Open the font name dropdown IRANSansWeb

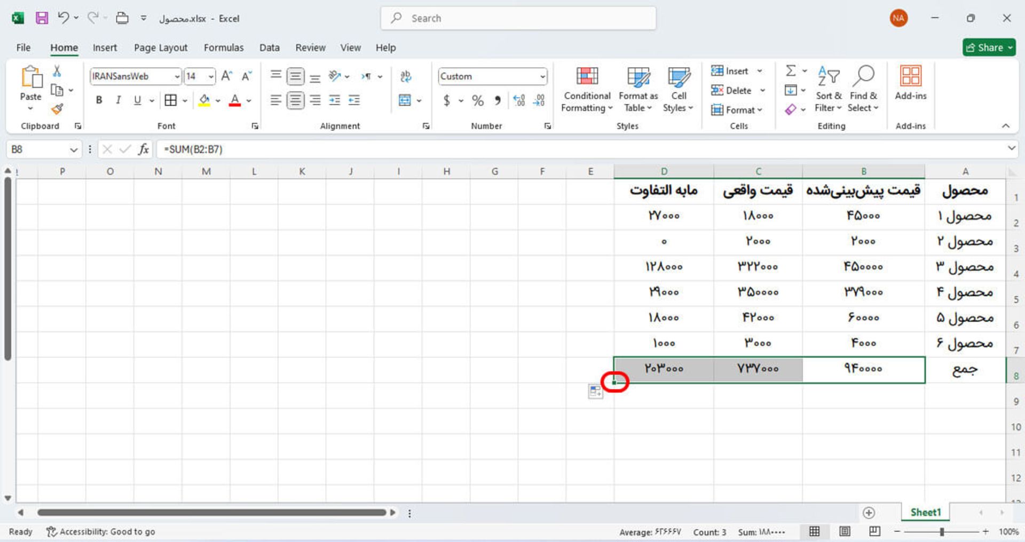(177, 76)
